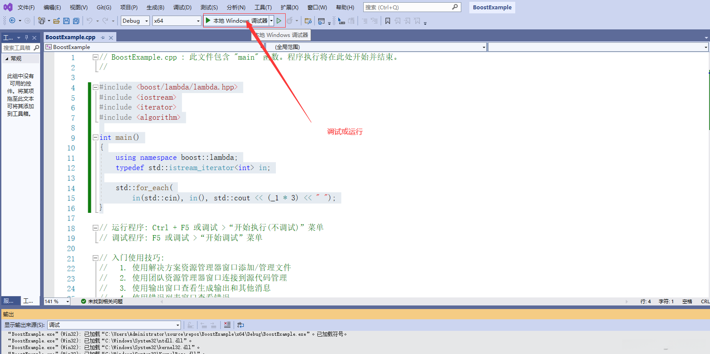This screenshot has height=354, width=710.
Task: Open the Debug configuration dropdown
Action: point(135,20)
